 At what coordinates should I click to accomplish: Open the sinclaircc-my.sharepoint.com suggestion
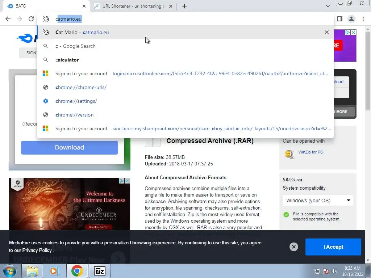(185, 129)
